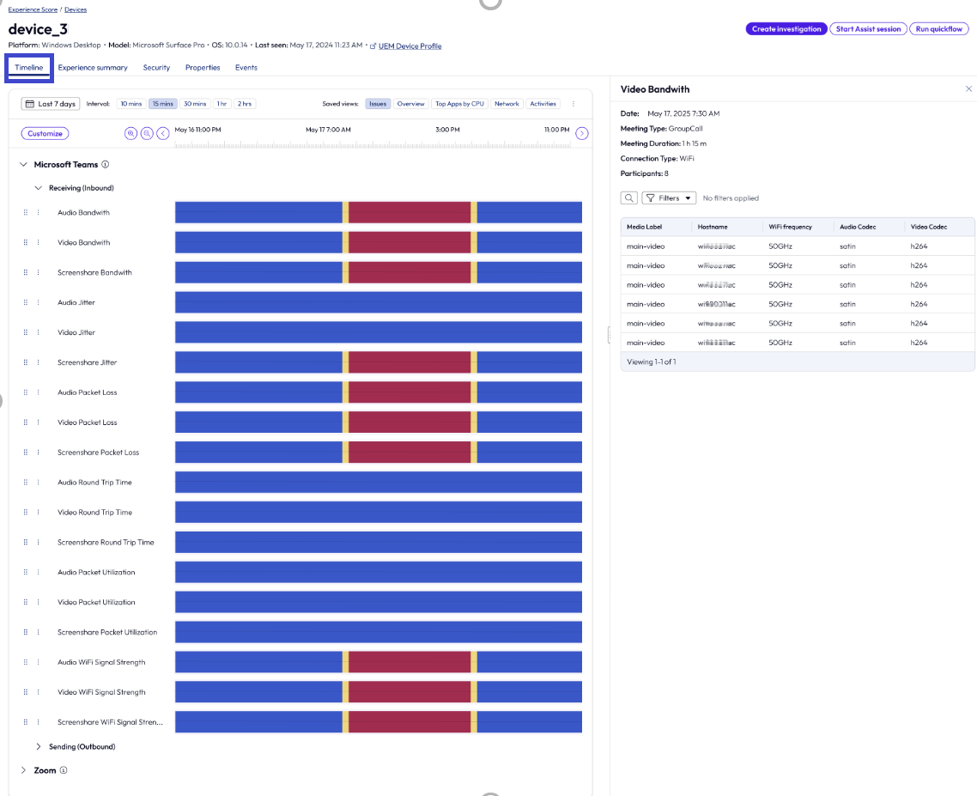The image size is (977, 796).
Task: Open options menu for Audio Bandwith row
Action: click(38, 213)
